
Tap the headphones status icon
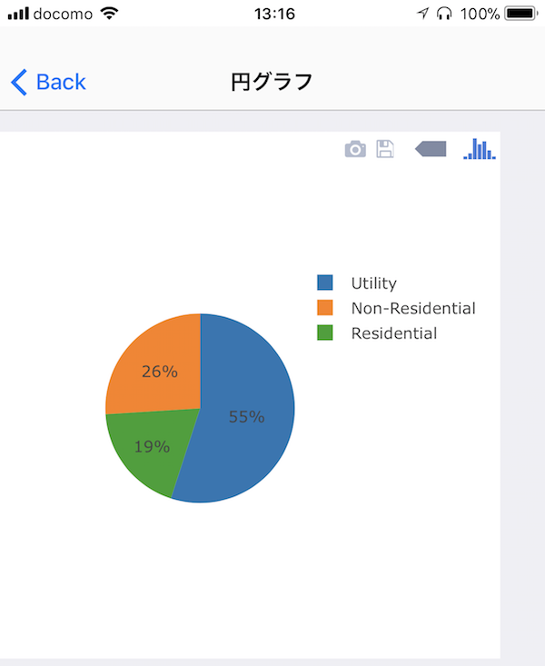pos(444,14)
